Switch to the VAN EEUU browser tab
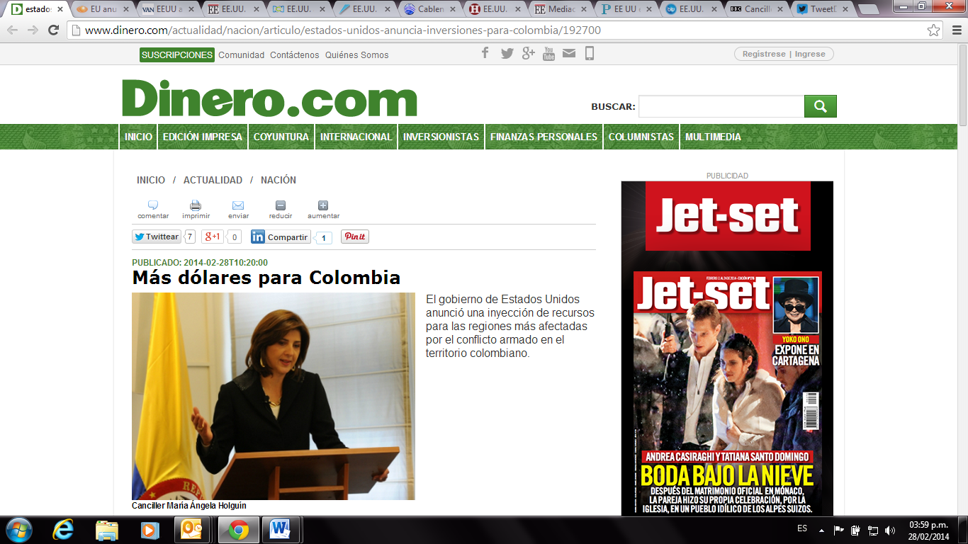The image size is (968, 544). (x=168, y=10)
